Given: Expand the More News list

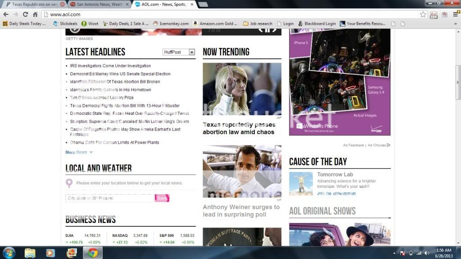Looking at the screenshot, I should pyautogui.click(x=79, y=152).
